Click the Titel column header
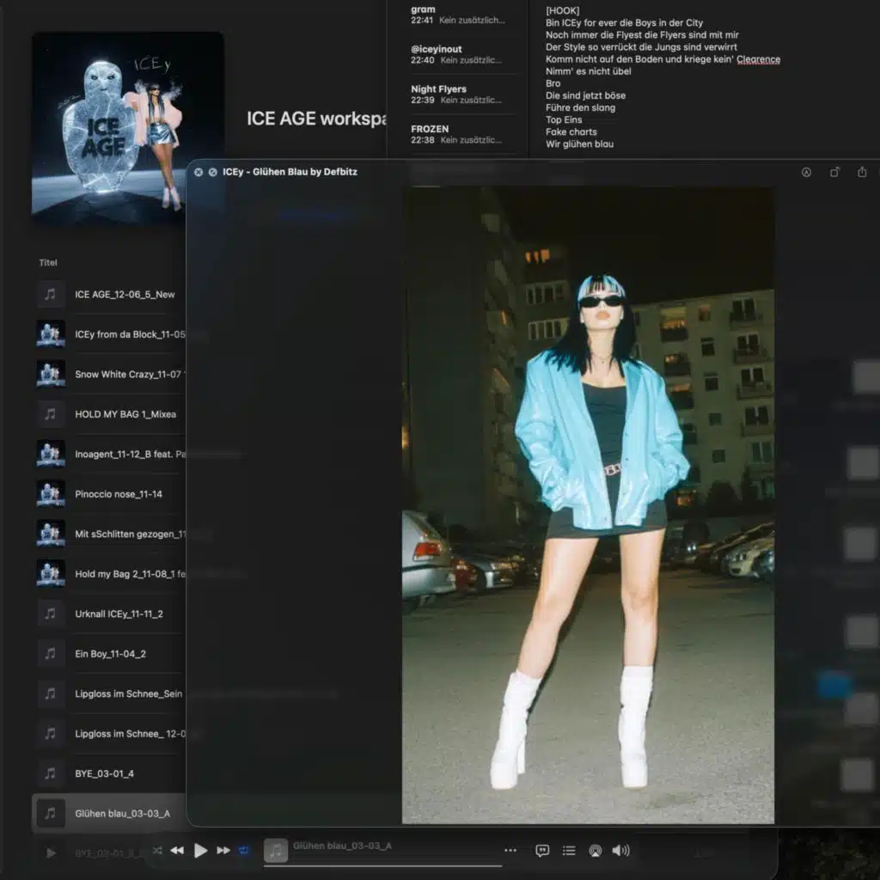 [48, 262]
